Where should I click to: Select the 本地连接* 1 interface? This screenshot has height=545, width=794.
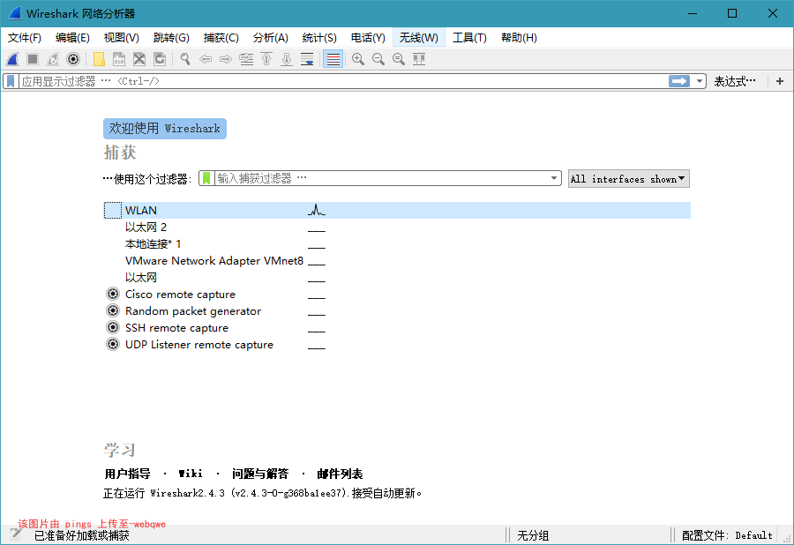pos(397,244)
